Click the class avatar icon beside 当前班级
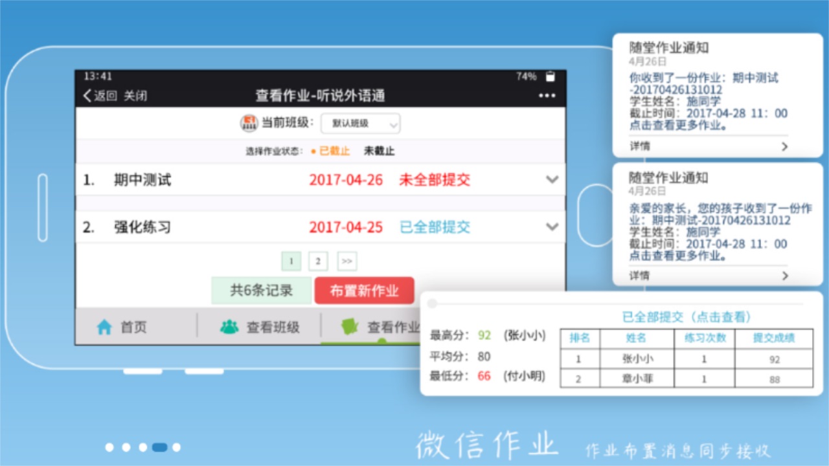The height and width of the screenshot is (466, 829). 249,123
